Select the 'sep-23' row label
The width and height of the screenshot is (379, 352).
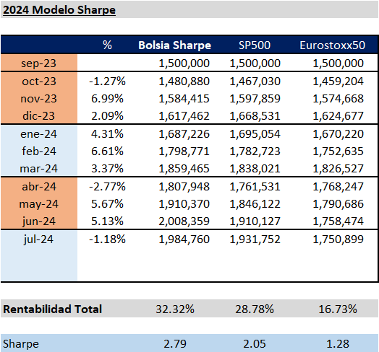point(38,63)
